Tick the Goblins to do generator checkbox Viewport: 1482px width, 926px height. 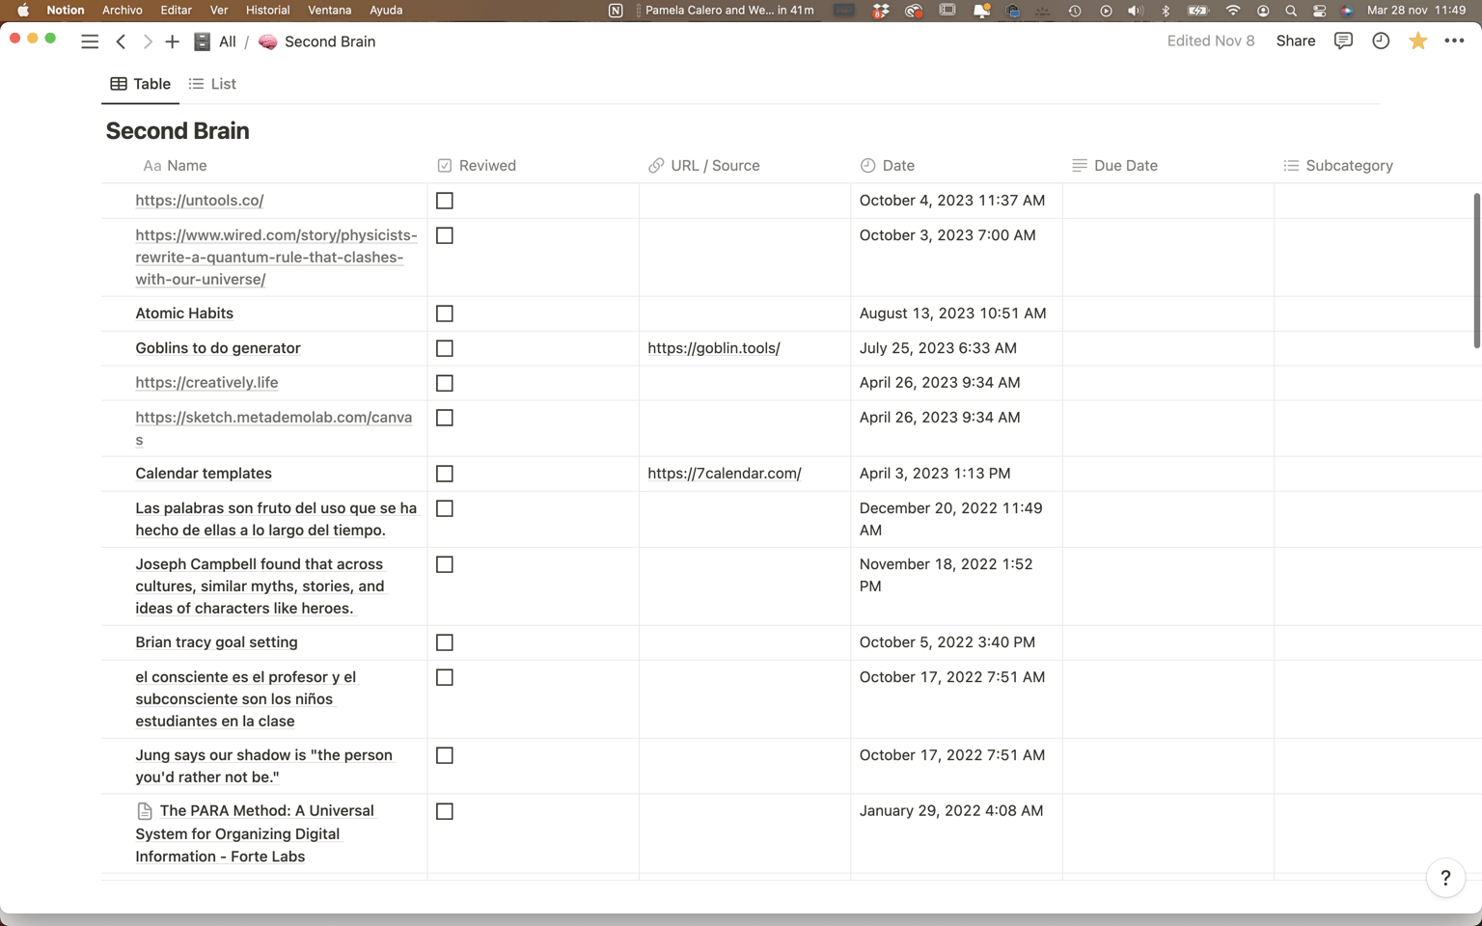pyautogui.click(x=445, y=348)
